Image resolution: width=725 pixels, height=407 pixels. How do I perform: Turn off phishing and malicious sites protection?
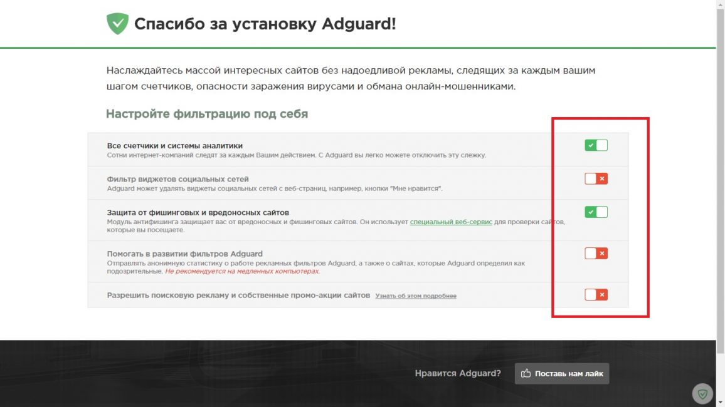click(596, 212)
